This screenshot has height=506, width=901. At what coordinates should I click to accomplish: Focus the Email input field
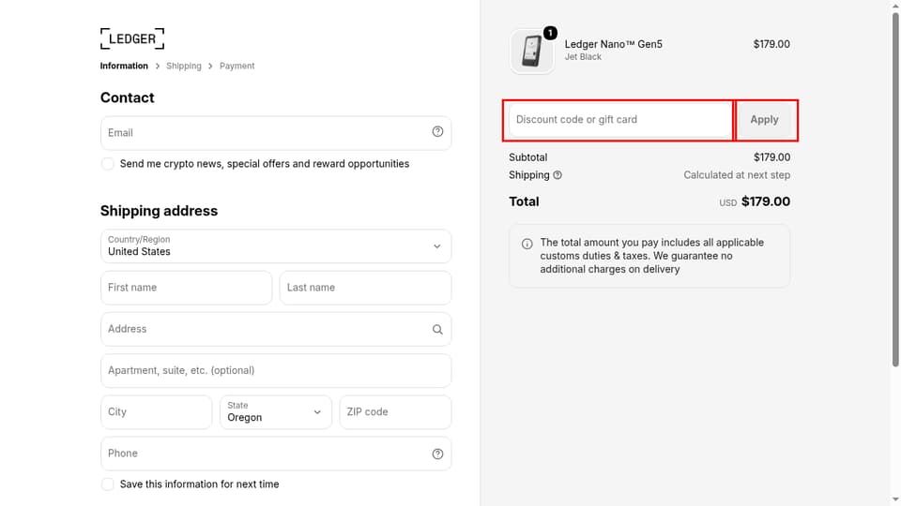[x=276, y=133]
